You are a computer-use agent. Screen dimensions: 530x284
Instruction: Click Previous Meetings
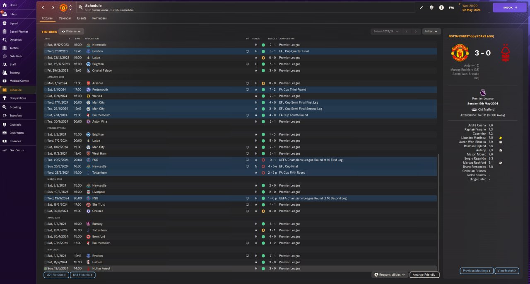click(477, 271)
